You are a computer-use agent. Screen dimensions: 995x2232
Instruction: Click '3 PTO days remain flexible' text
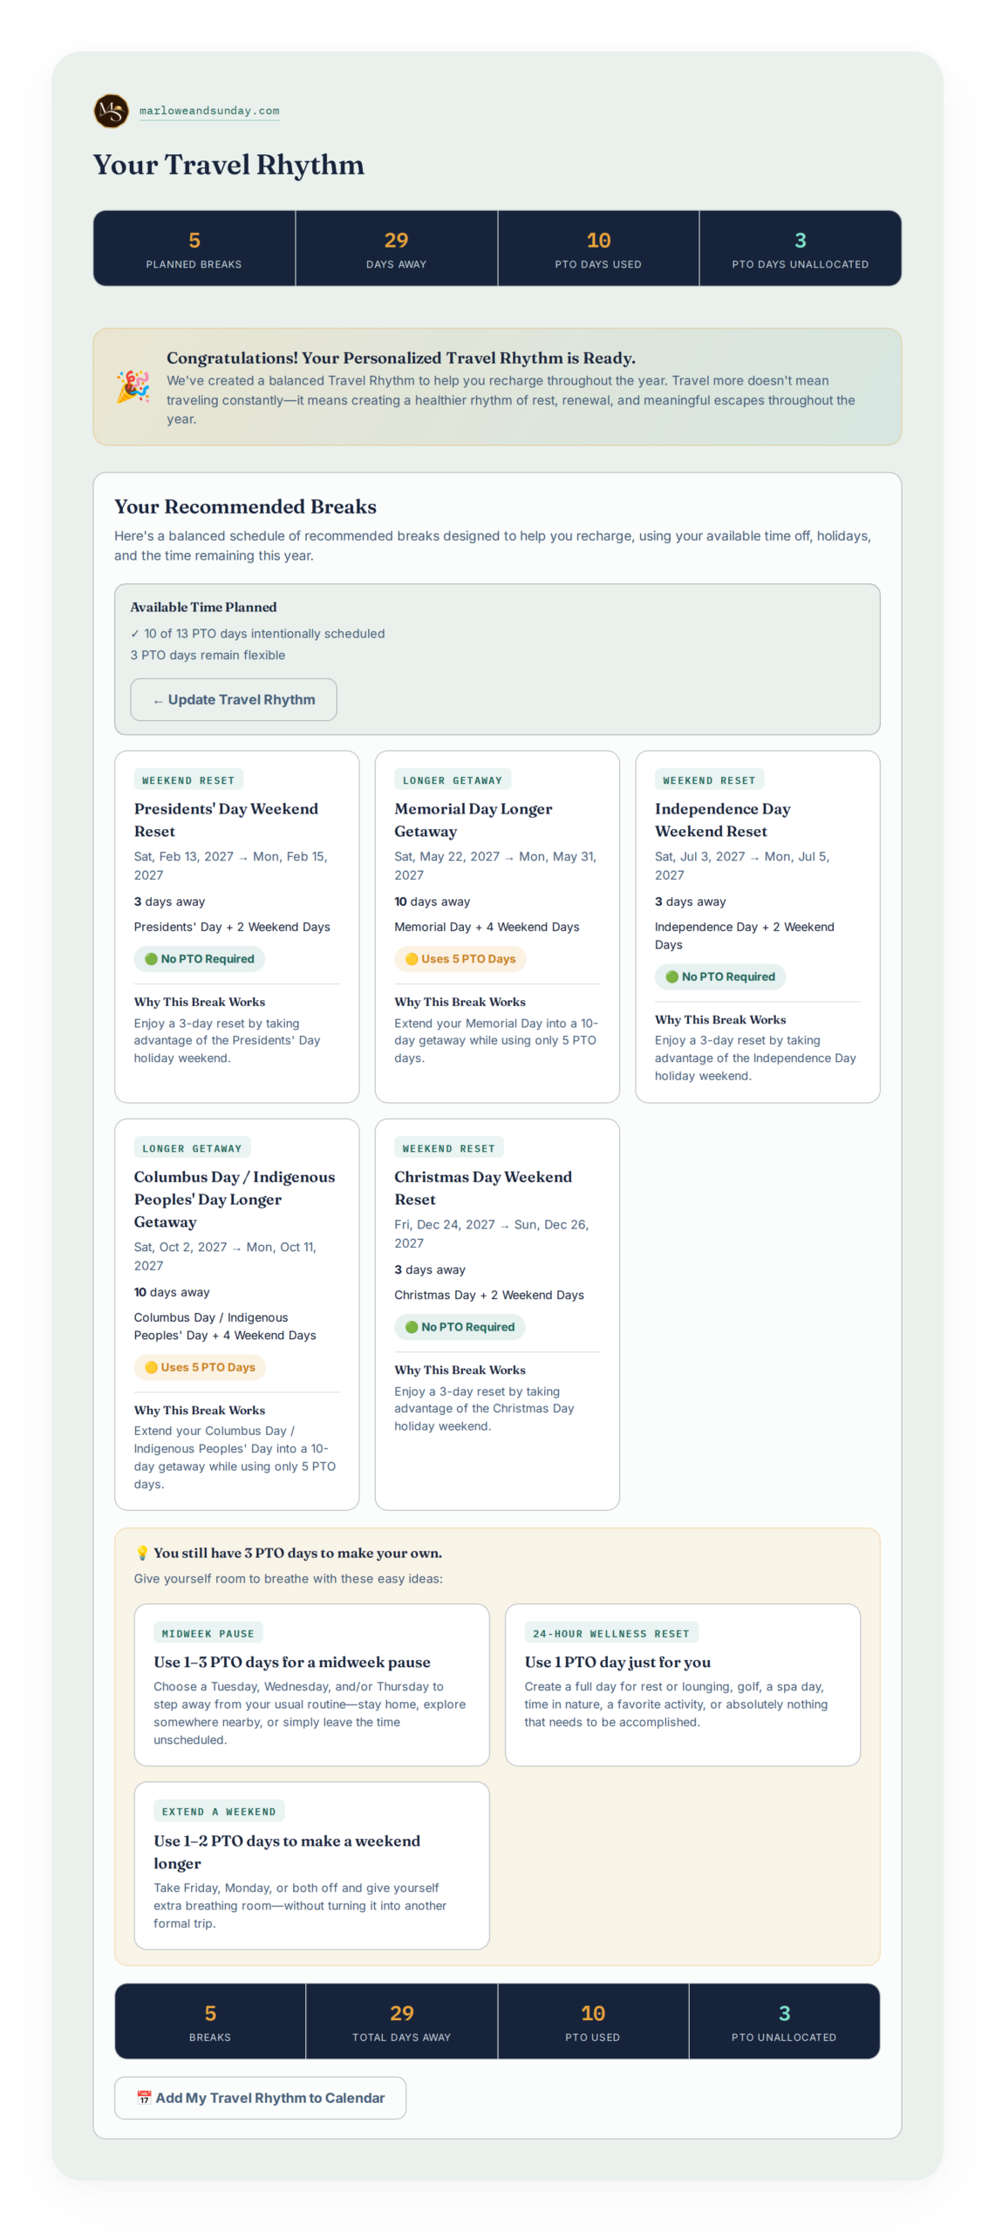coord(208,654)
